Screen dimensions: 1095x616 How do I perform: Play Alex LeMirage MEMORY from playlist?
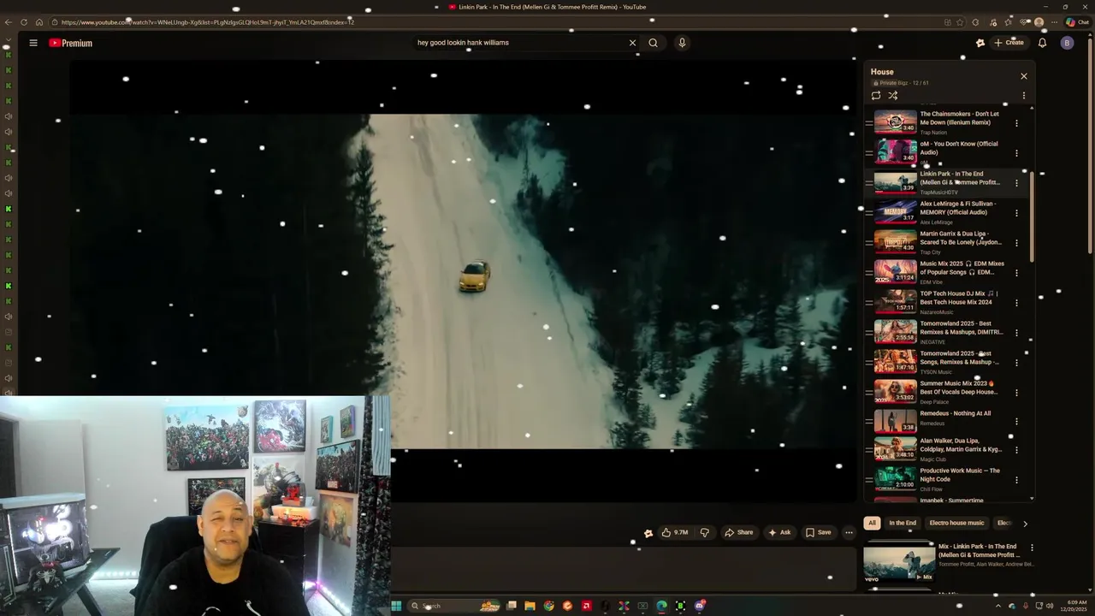895,212
